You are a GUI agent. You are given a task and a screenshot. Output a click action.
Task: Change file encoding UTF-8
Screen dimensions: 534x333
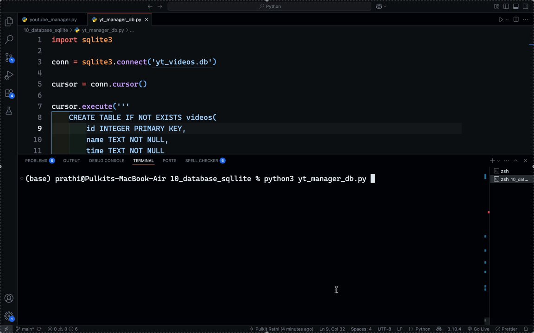point(384,329)
